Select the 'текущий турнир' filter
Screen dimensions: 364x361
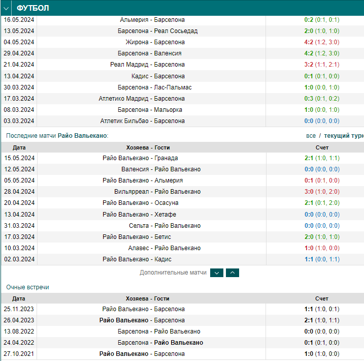click(344, 136)
